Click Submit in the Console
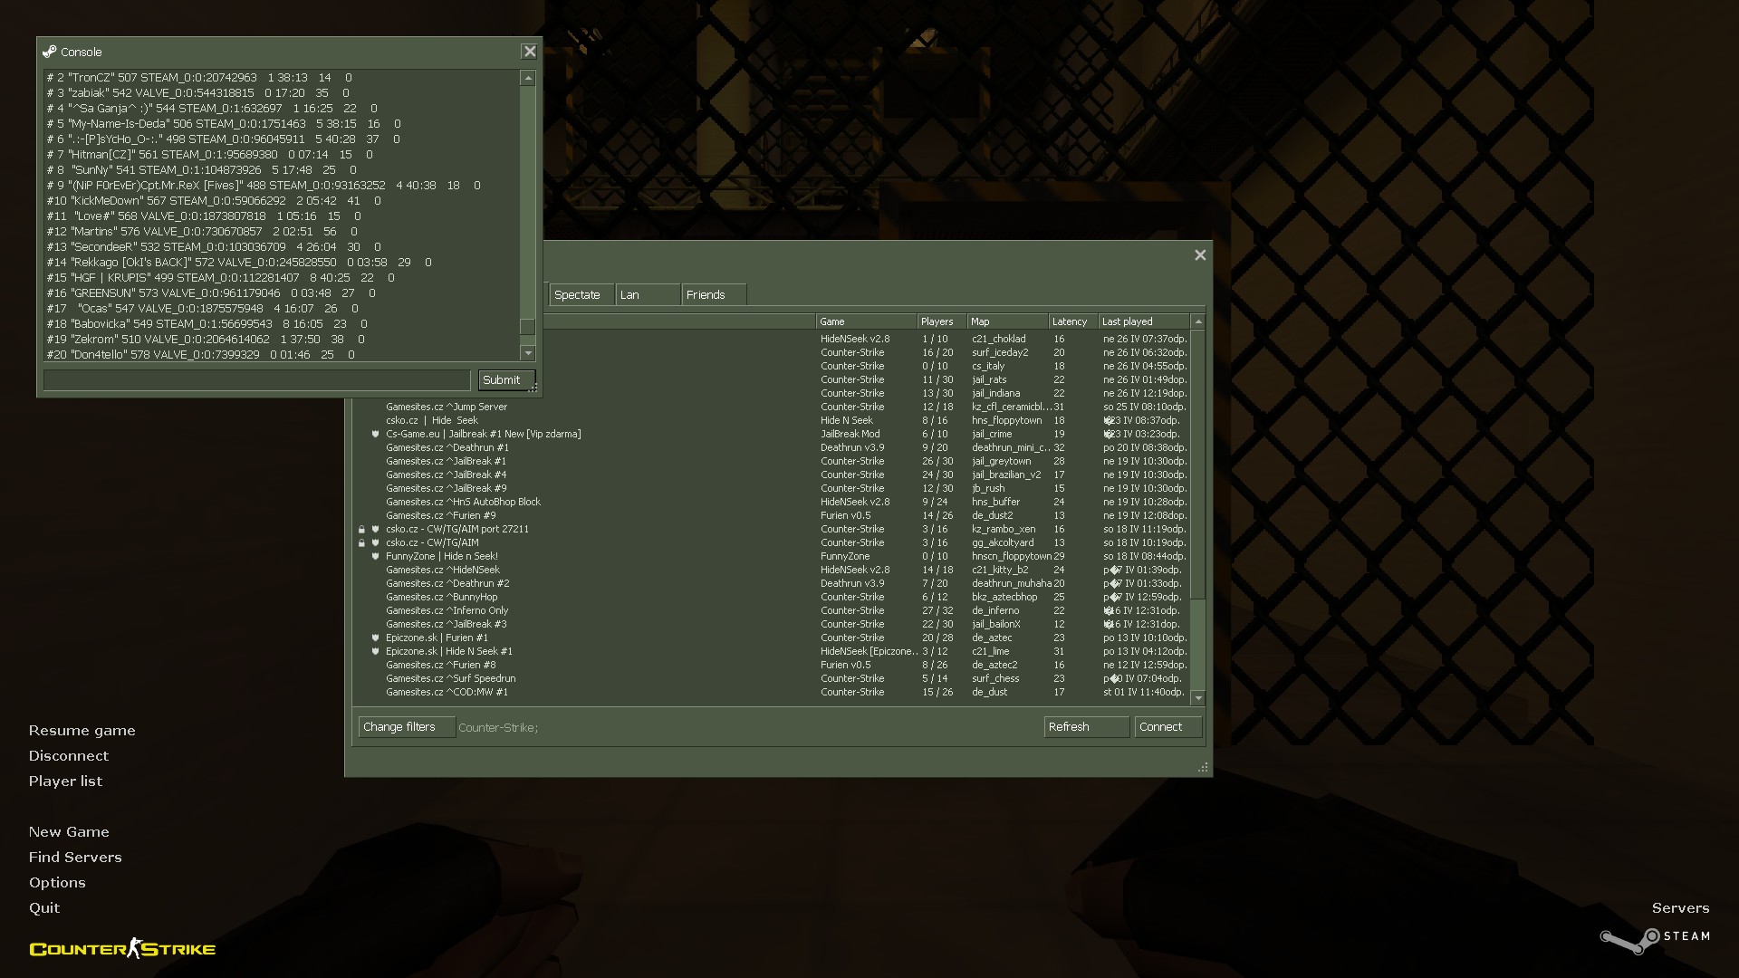Viewport: 1739px width, 978px height. [506, 380]
